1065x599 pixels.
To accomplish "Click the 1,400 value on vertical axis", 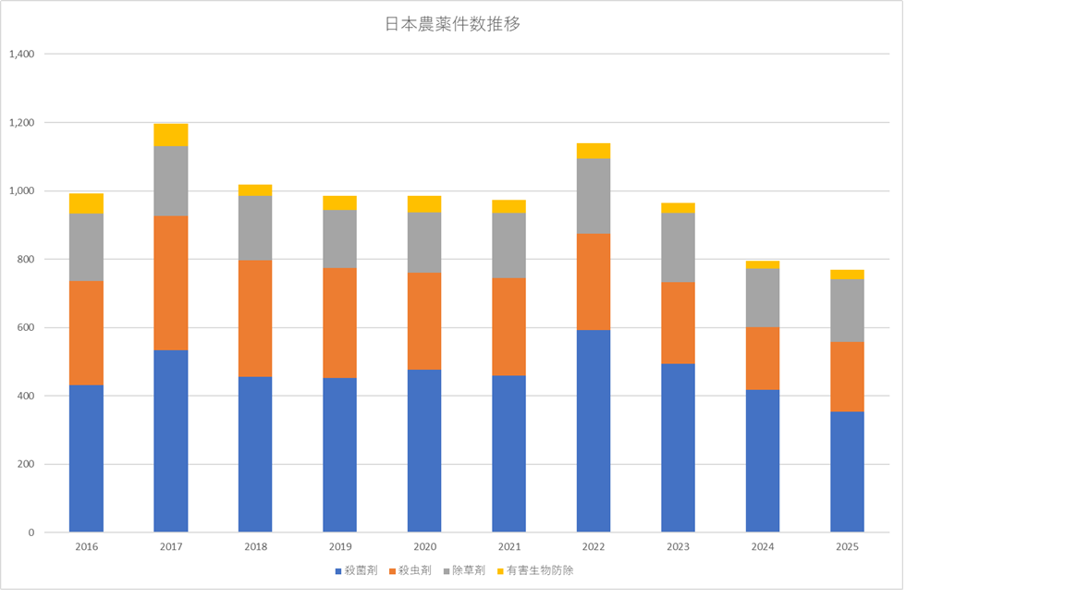I will point(21,55).
